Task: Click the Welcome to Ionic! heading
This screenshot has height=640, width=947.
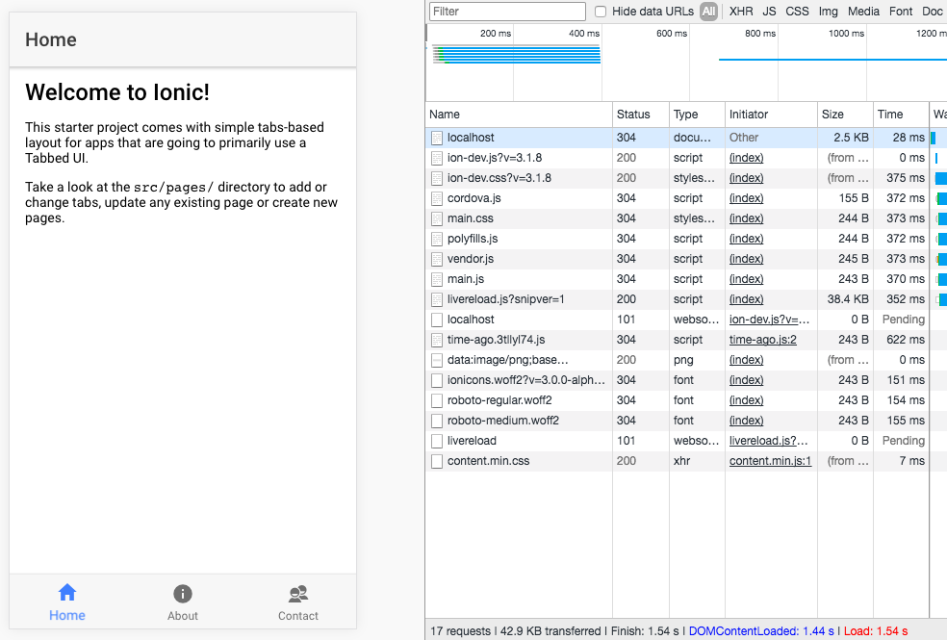Action: 117,92
